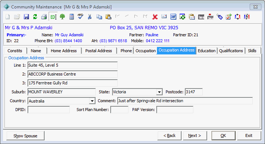This screenshot has height=144, width=265.
Task: Click the New record toolbar icon
Action: click(x=8, y=17)
